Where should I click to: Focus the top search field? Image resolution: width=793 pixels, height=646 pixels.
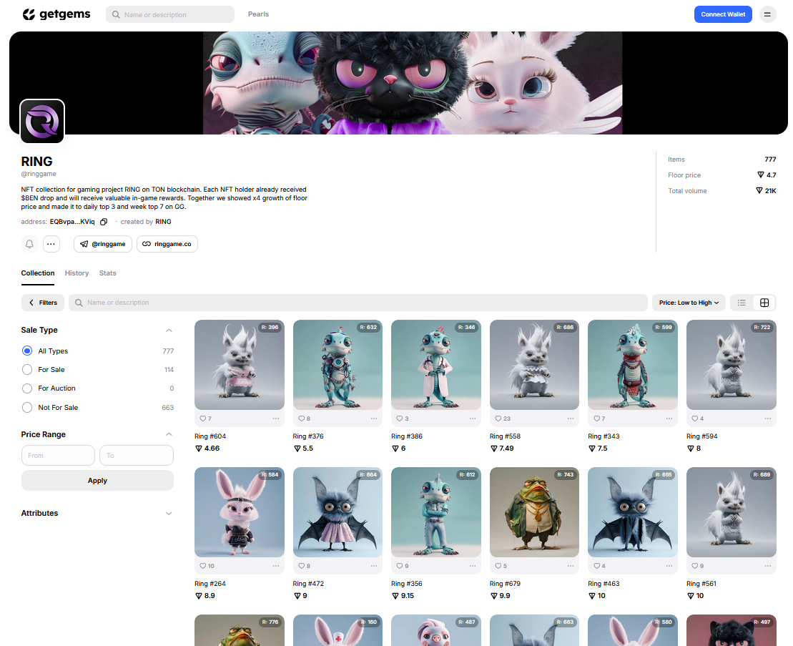(170, 14)
